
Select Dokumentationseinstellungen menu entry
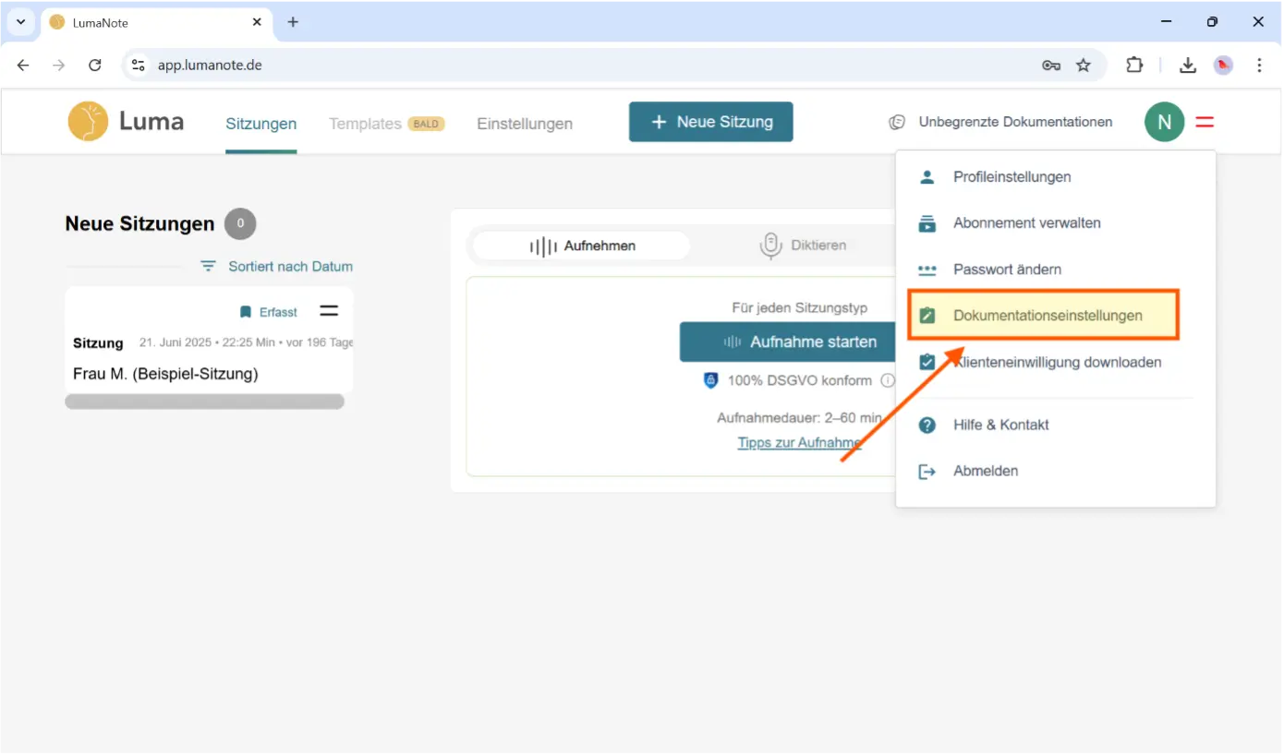click(x=1047, y=316)
